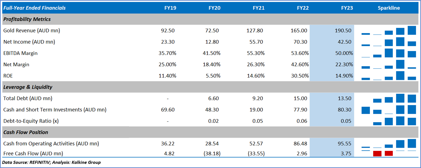Screen dimensions: 421x168
Task: Click the Leverage & Liquidity section header
Action: click(28, 87)
